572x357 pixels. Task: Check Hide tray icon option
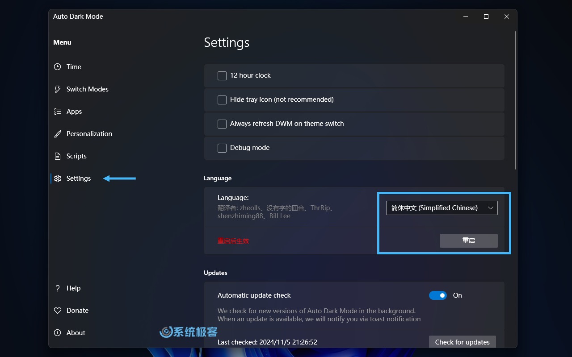click(x=222, y=100)
